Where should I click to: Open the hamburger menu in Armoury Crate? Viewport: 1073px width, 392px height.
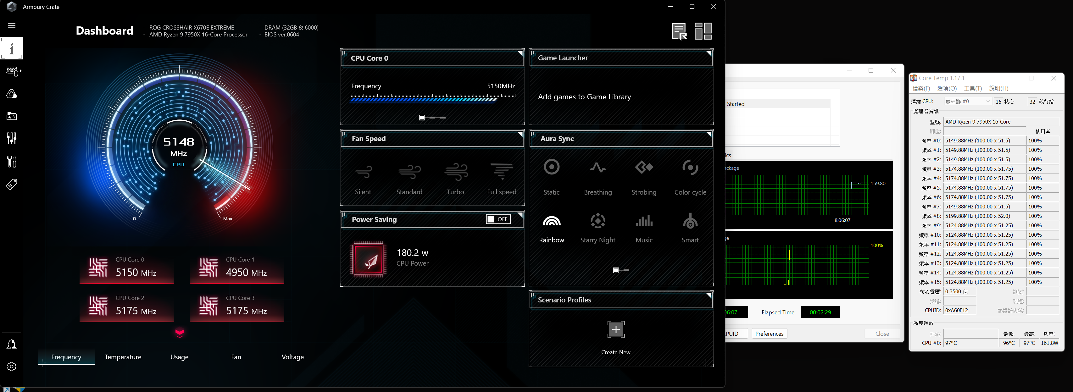(12, 25)
